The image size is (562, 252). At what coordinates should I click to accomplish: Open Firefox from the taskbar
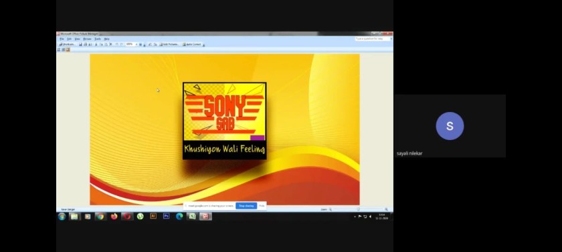coord(114,216)
